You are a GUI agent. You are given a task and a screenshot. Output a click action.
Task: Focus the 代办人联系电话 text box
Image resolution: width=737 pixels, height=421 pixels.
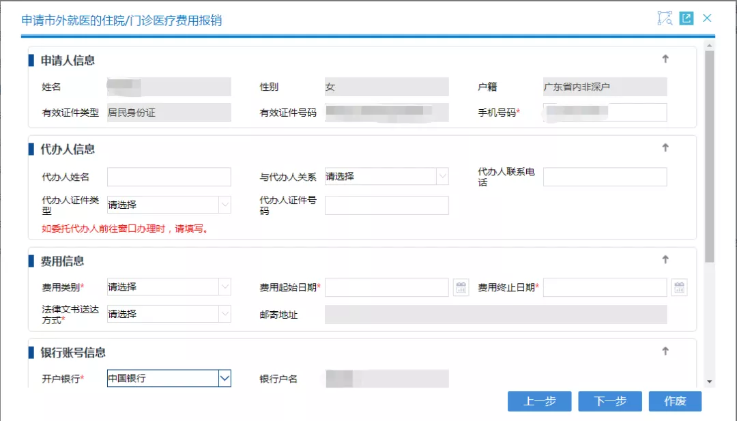coord(605,177)
